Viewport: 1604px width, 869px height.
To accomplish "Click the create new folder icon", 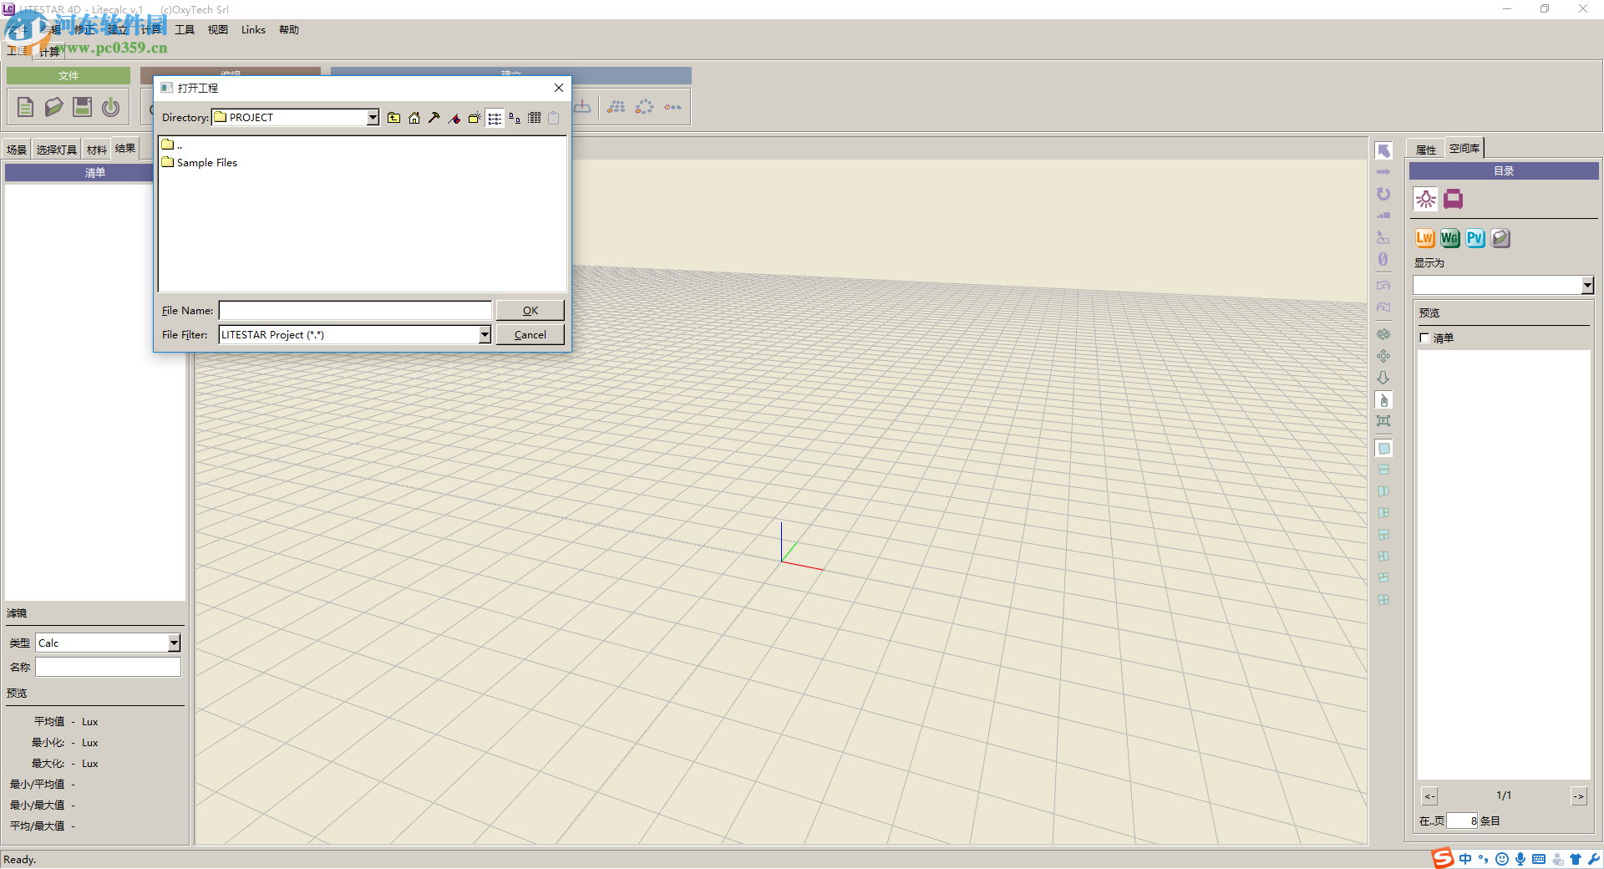I will tap(475, 118).
